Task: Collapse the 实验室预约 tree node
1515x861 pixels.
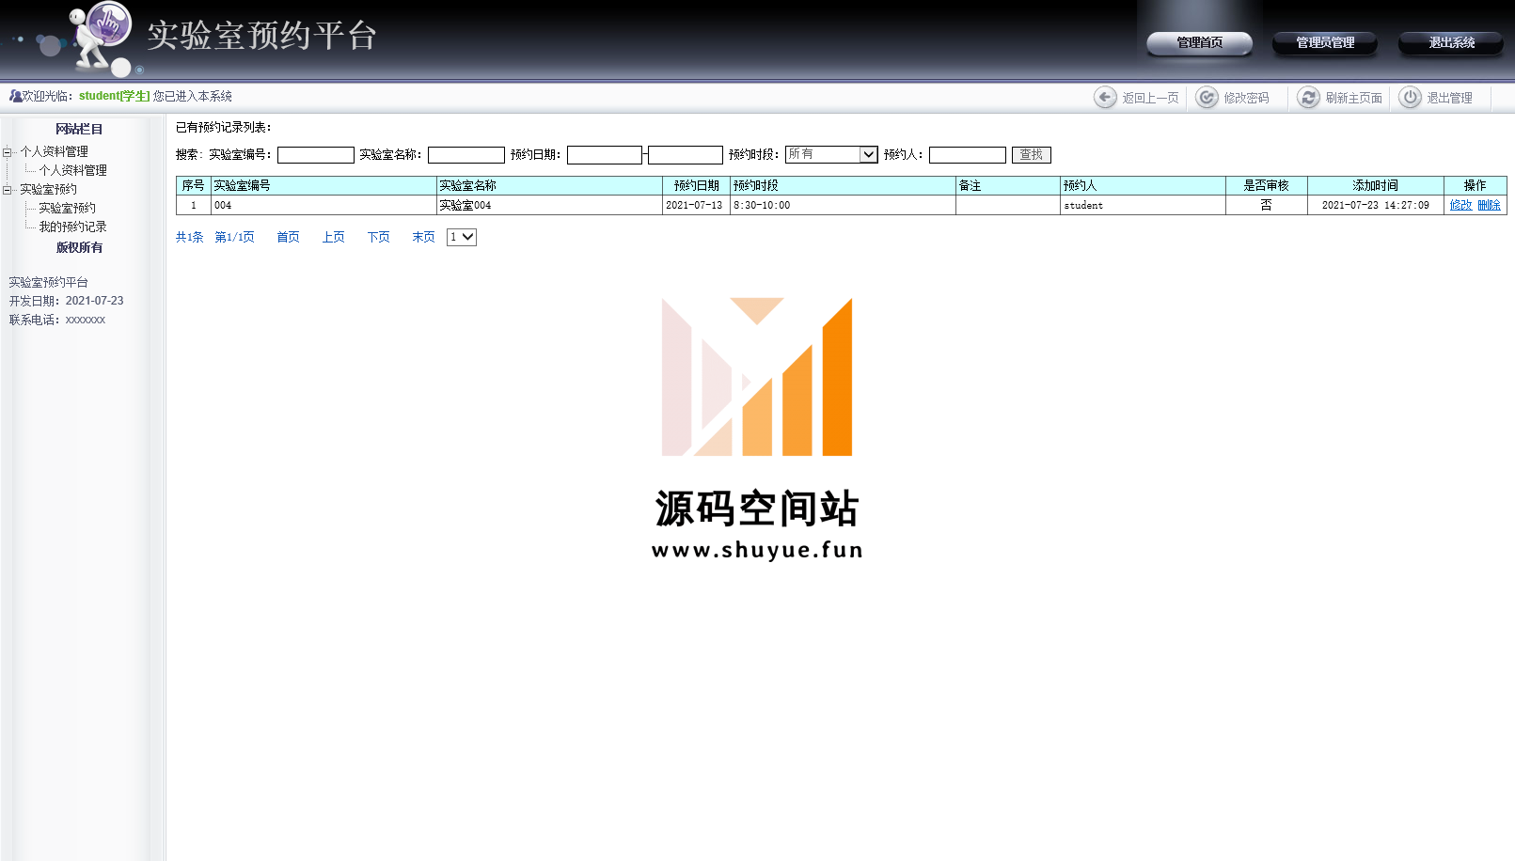Action: click(7, 189)
